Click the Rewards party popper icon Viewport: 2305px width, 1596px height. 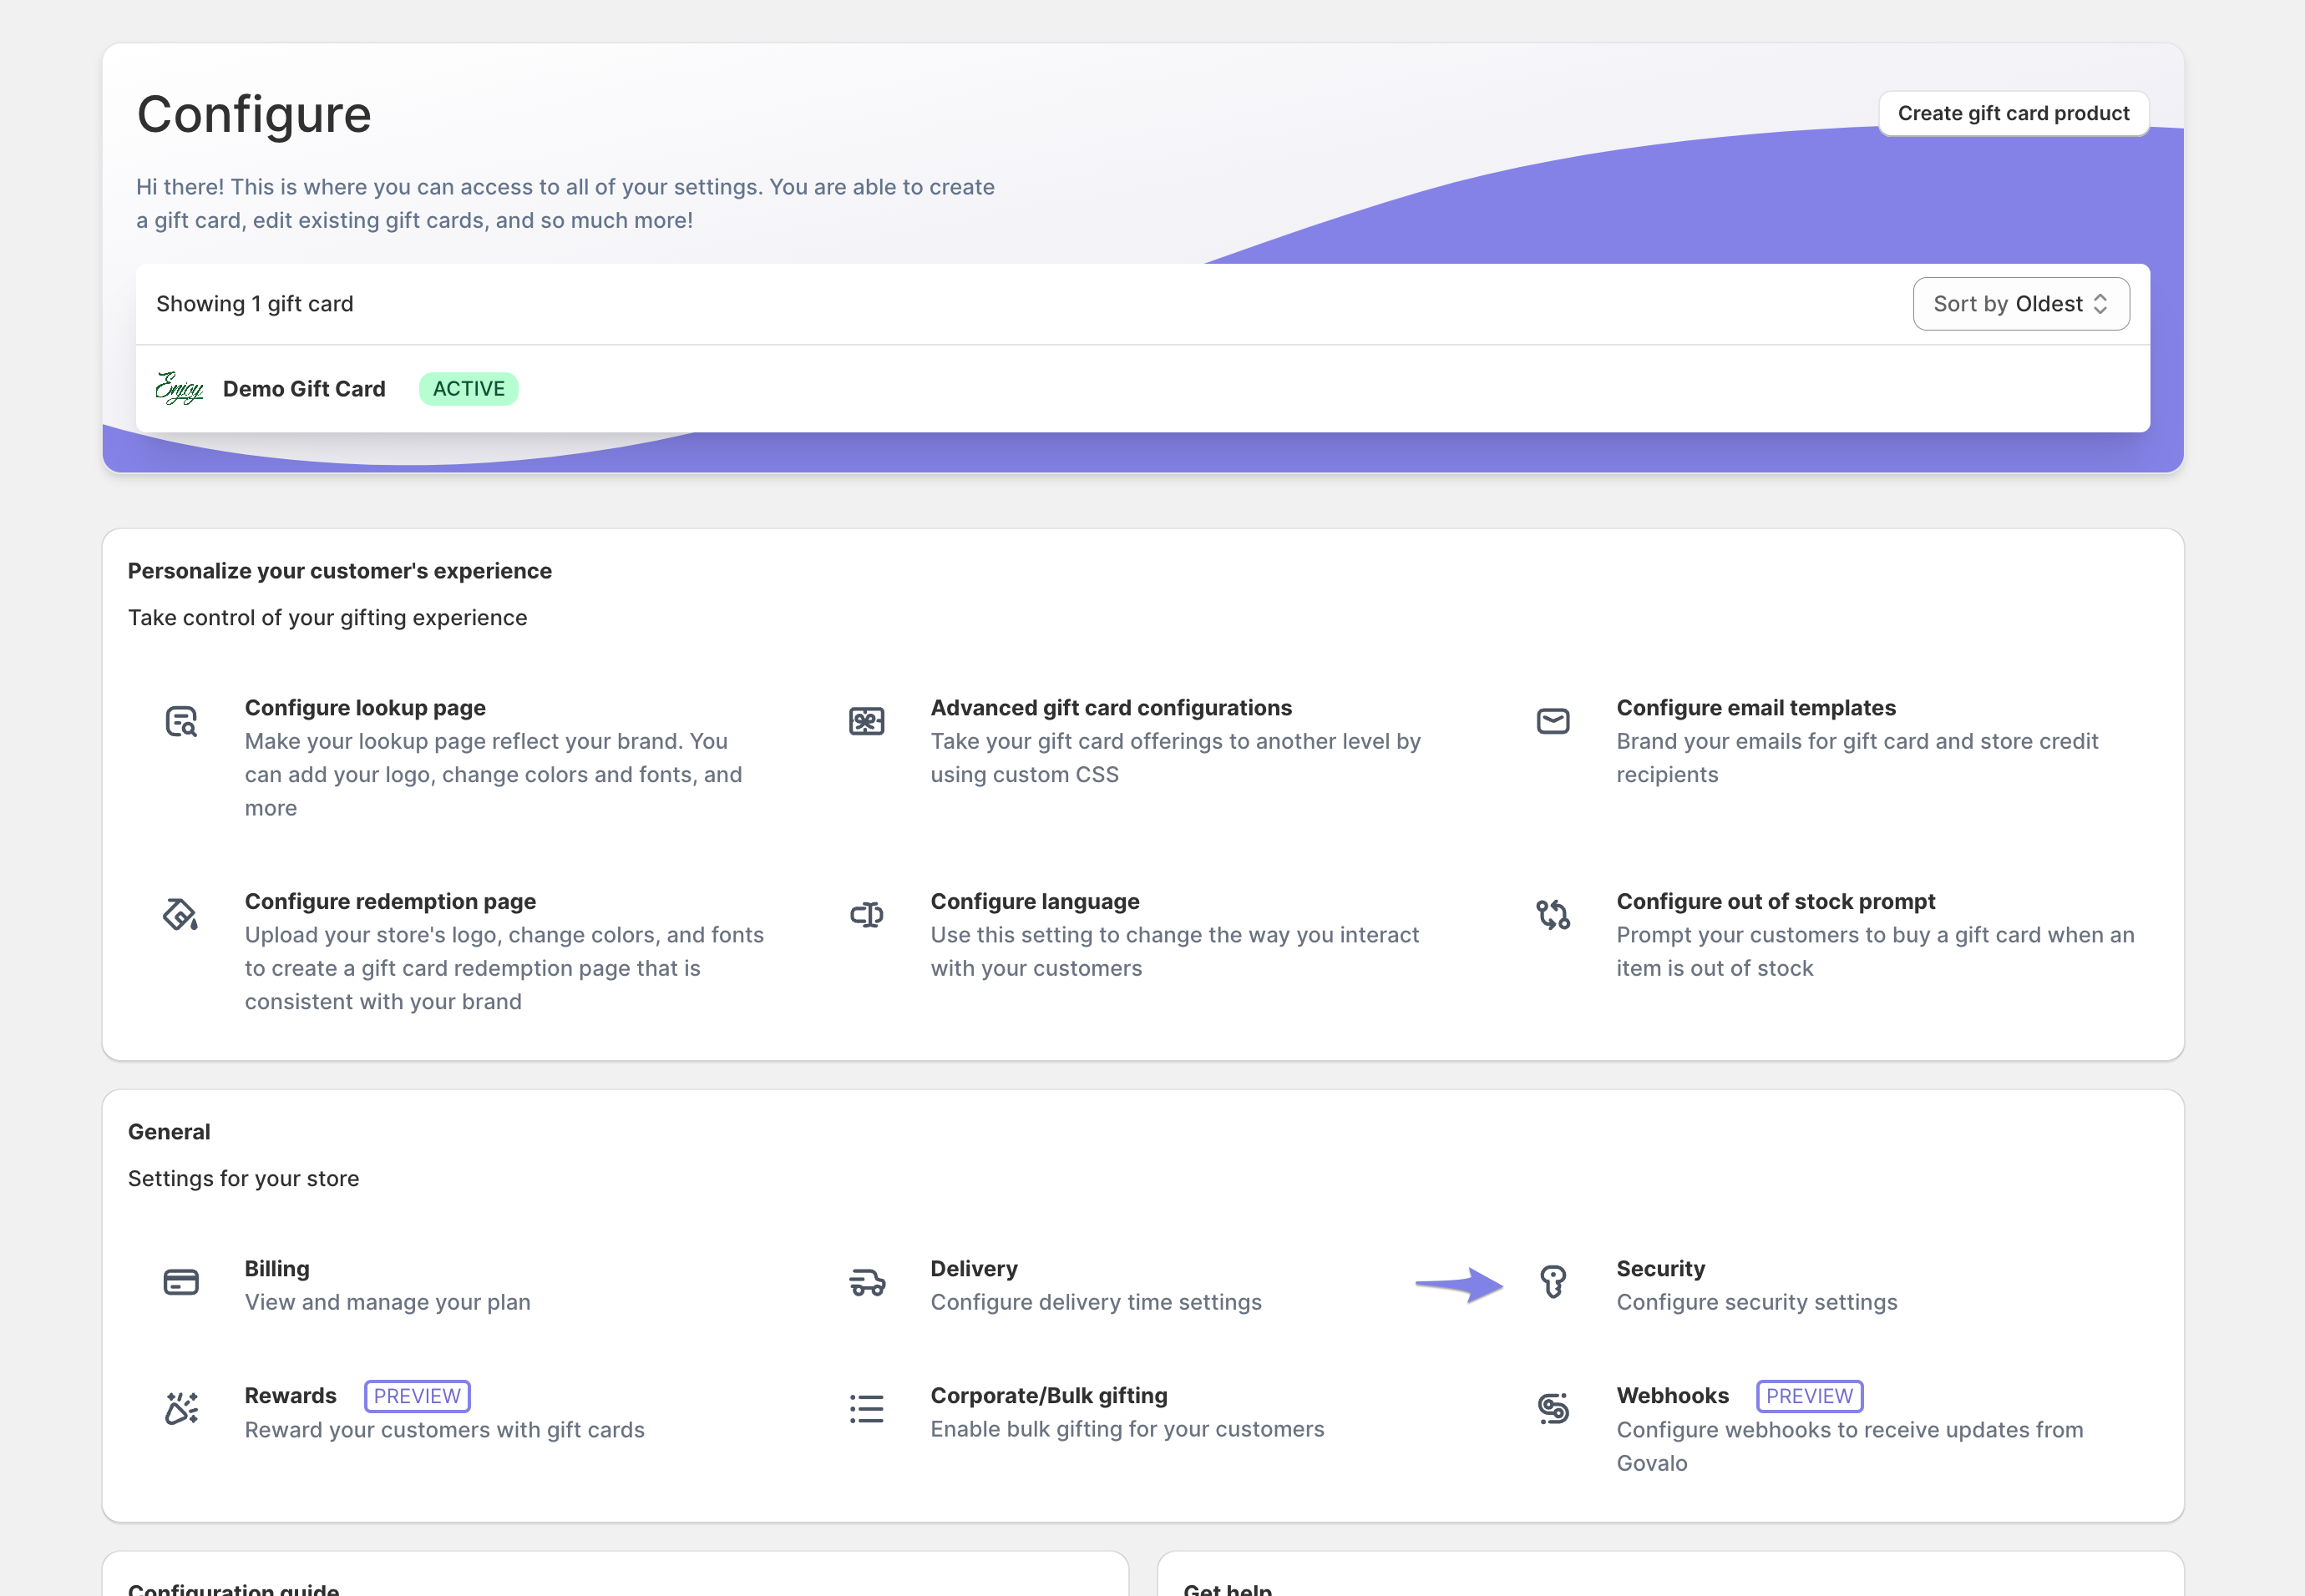click(181, 1409)
